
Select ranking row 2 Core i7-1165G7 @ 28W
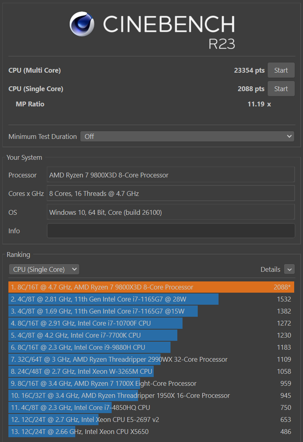(x=151, y=299)
